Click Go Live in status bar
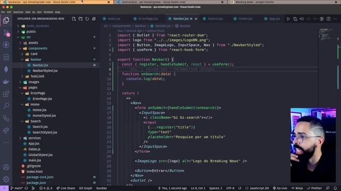Viewport: 341px width, 191px height. coord(280,188)
